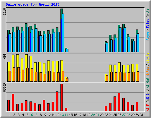The height and width of the screenshot is (118, 151).
Task: Click day 31 on the x-axis
Action: (x=142, y=115)
